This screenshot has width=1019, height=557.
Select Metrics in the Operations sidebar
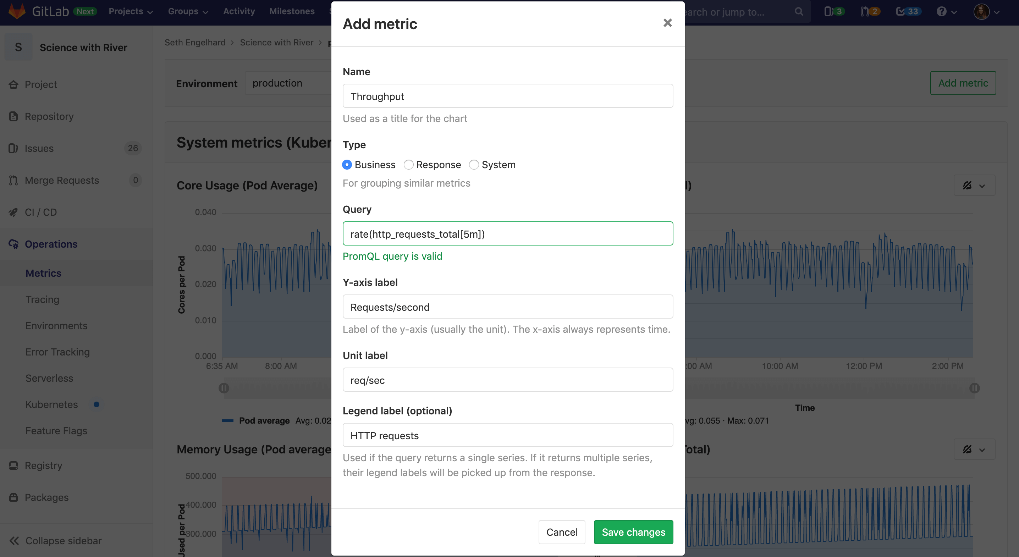pyautogui.click(x=44, y=273)
